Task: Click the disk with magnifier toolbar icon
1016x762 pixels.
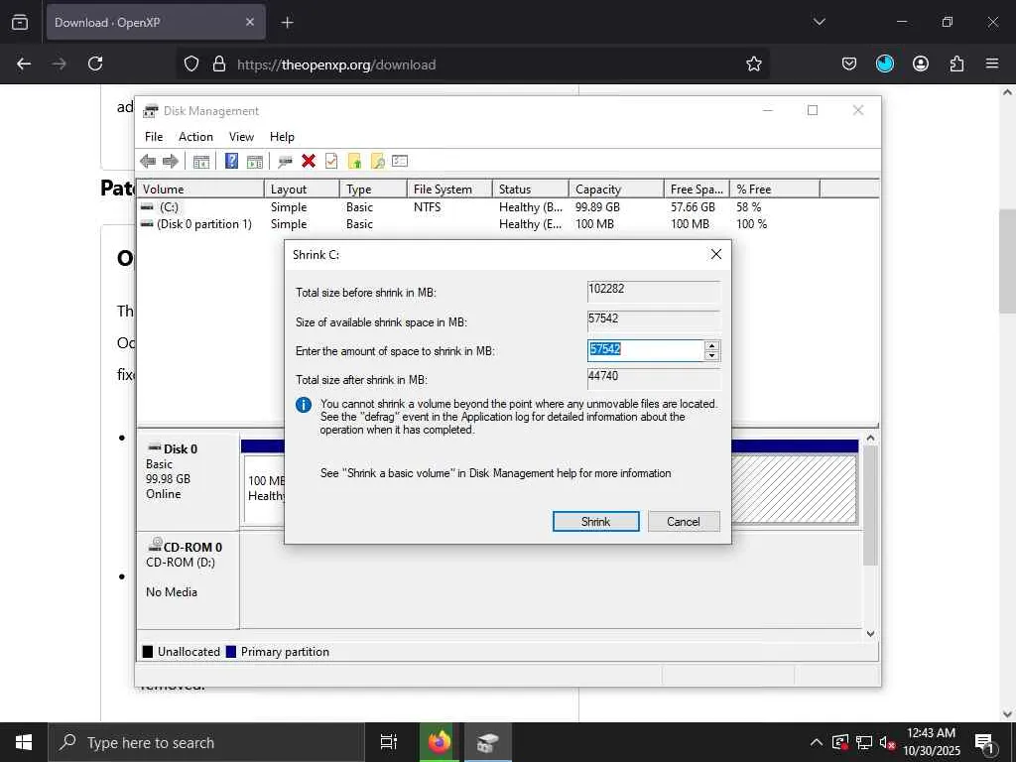Action: tap(285, 162)
